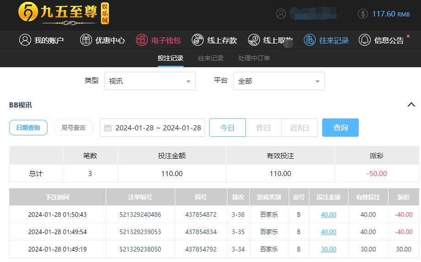
Task: Open the 平台 dropdown showing 全部
Action: (x=279, y=81)
